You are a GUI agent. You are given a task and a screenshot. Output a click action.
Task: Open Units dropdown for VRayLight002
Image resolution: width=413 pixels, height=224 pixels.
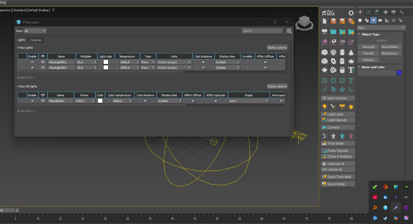174,68
